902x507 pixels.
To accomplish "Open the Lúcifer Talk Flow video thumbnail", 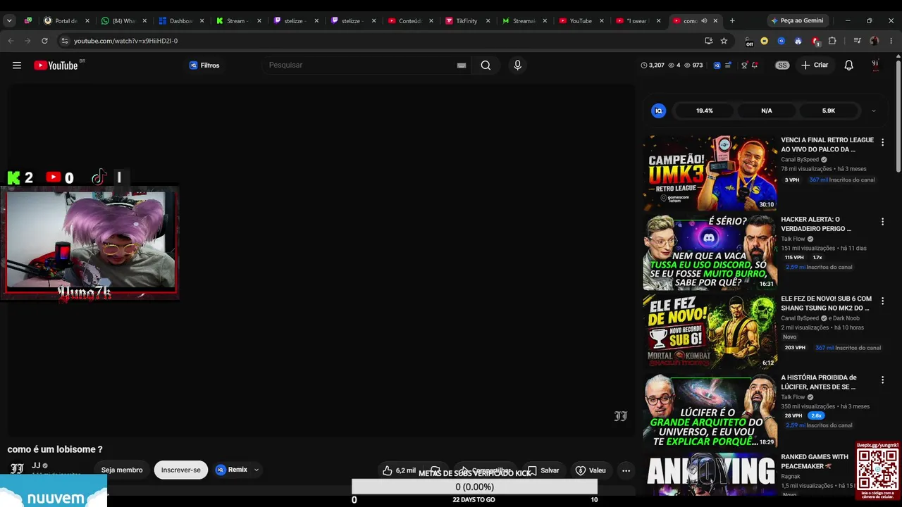I will tap(710, 411).
